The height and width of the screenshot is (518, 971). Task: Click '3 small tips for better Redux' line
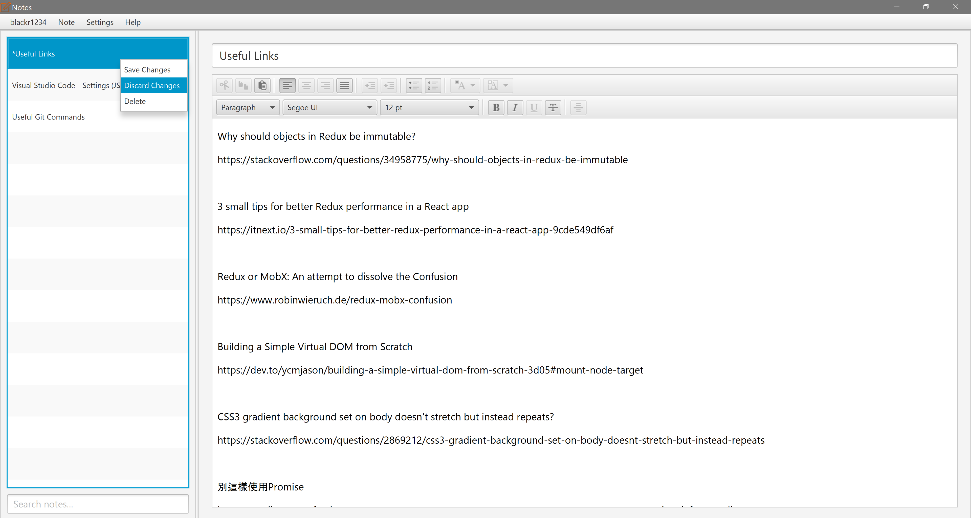(x=343, y=206)
